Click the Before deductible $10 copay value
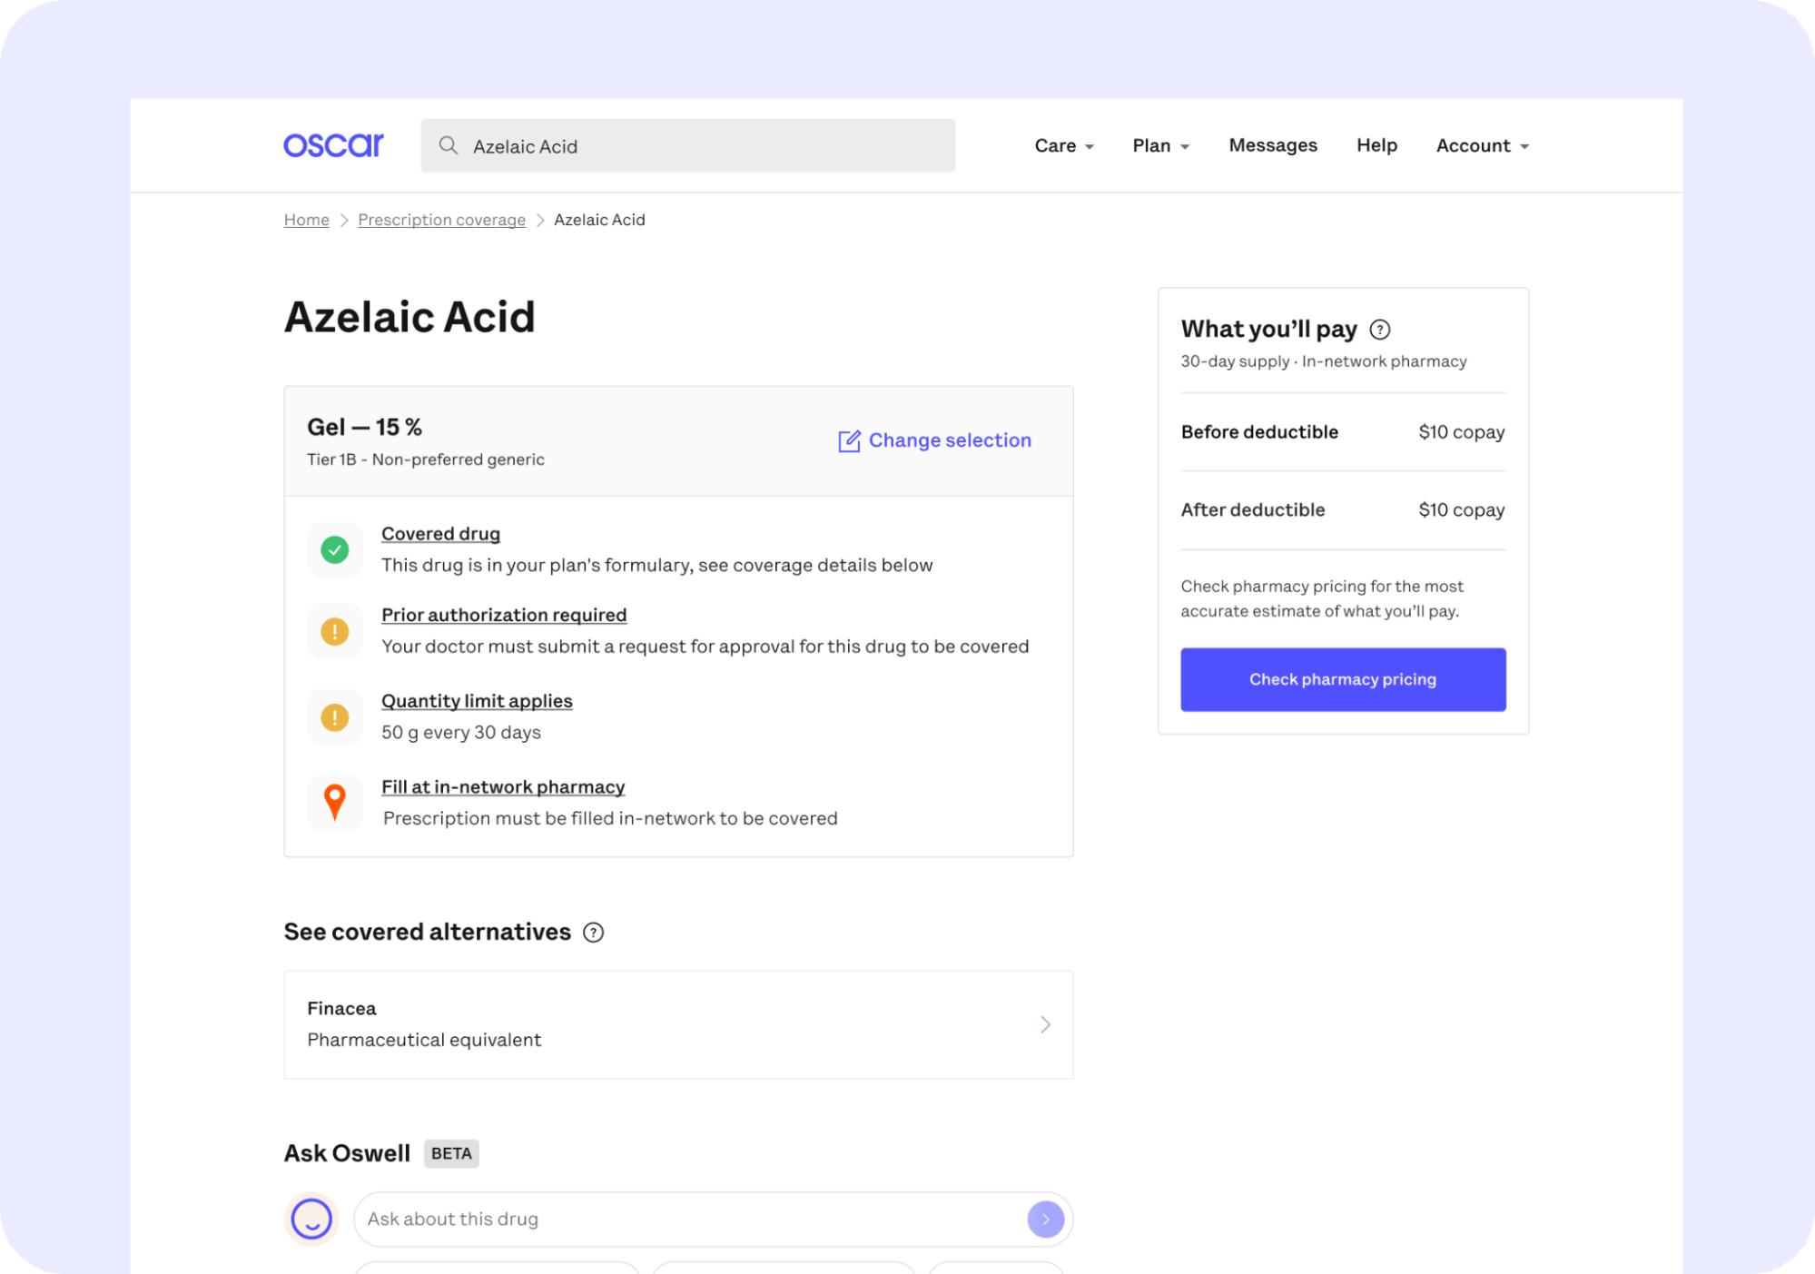1815x1274 pixels. click(1461, 432)
